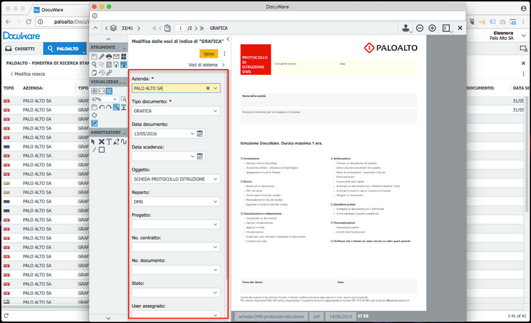Go to next page arrow after /2
Image resolution: width=531 pixels, height=323 pixels.
coord(196,28)
